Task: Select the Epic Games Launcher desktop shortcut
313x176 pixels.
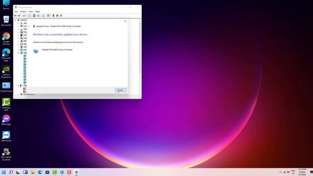Action: pyautogui.click(x=6, y=154)
